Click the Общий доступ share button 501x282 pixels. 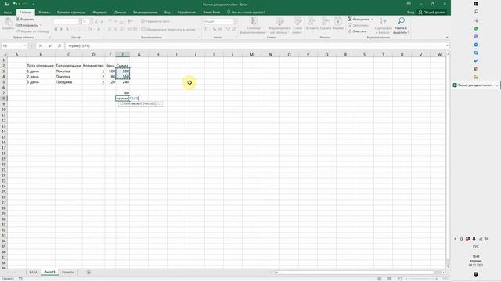[431, 13]
